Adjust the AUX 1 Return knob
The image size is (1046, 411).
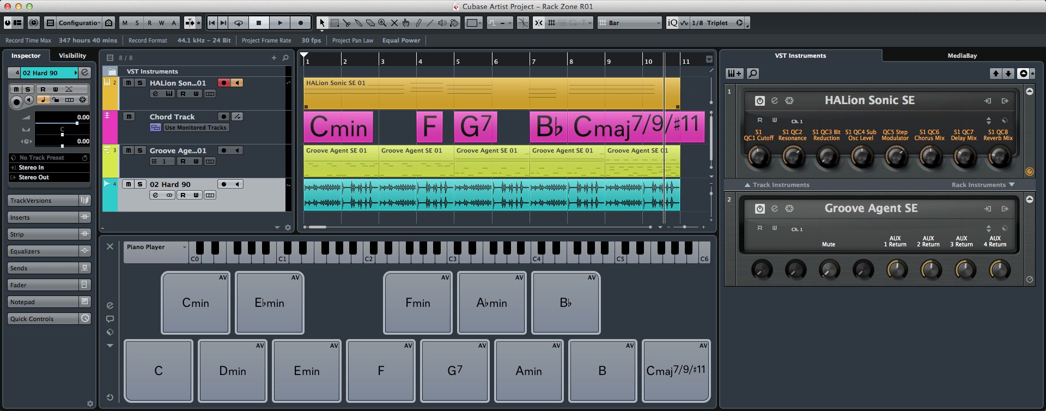[x=897, y=269]
